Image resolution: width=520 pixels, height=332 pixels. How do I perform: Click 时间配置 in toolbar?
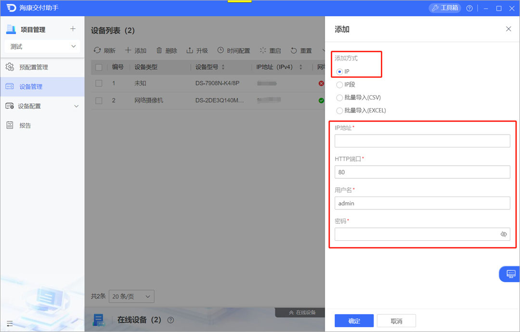click(x=234, y=50)
